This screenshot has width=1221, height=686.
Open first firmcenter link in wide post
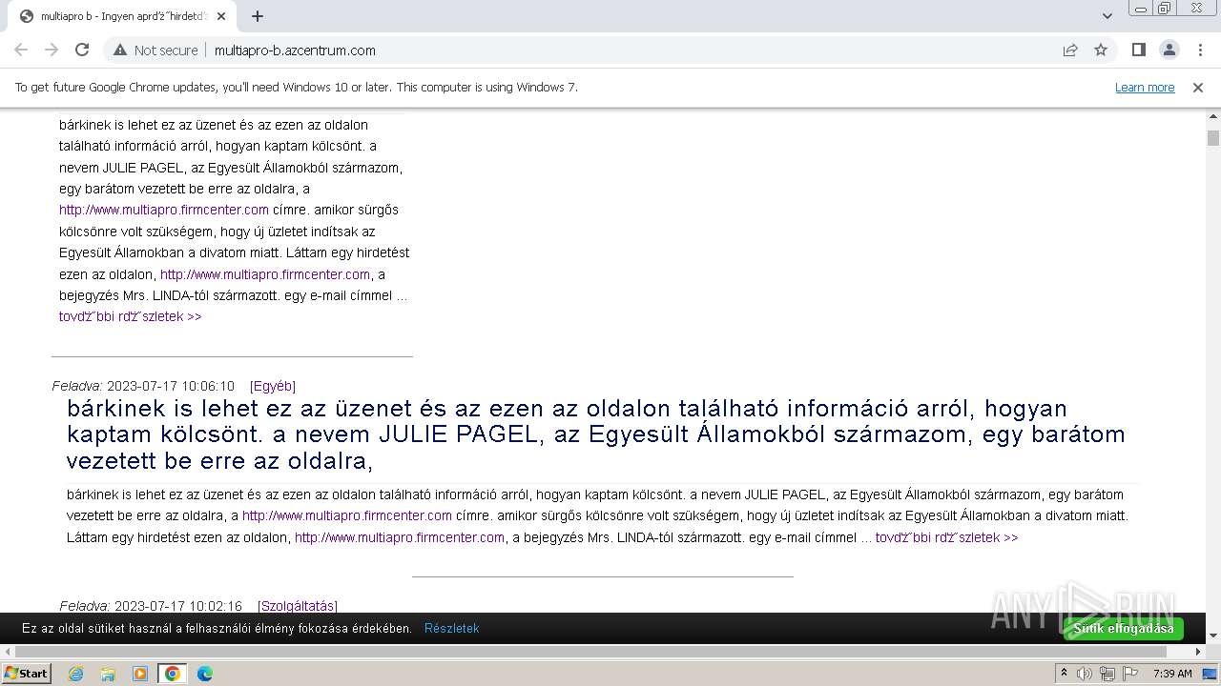(x=347, y=515)
